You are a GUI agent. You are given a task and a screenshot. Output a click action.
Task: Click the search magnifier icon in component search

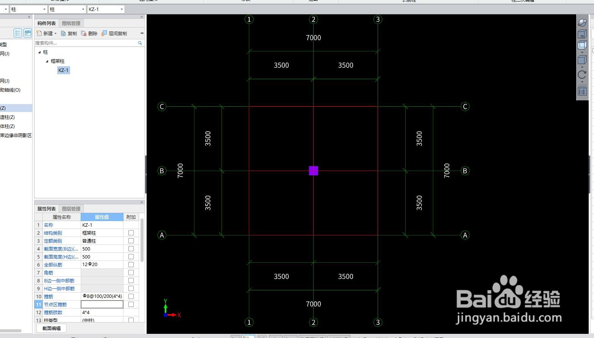point(140,43)
